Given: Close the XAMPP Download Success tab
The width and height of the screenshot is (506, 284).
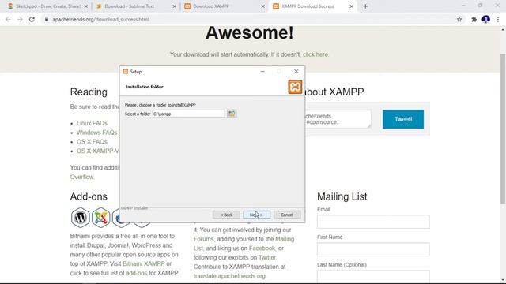Looking at the screenshot, I should tap(351, 6).
